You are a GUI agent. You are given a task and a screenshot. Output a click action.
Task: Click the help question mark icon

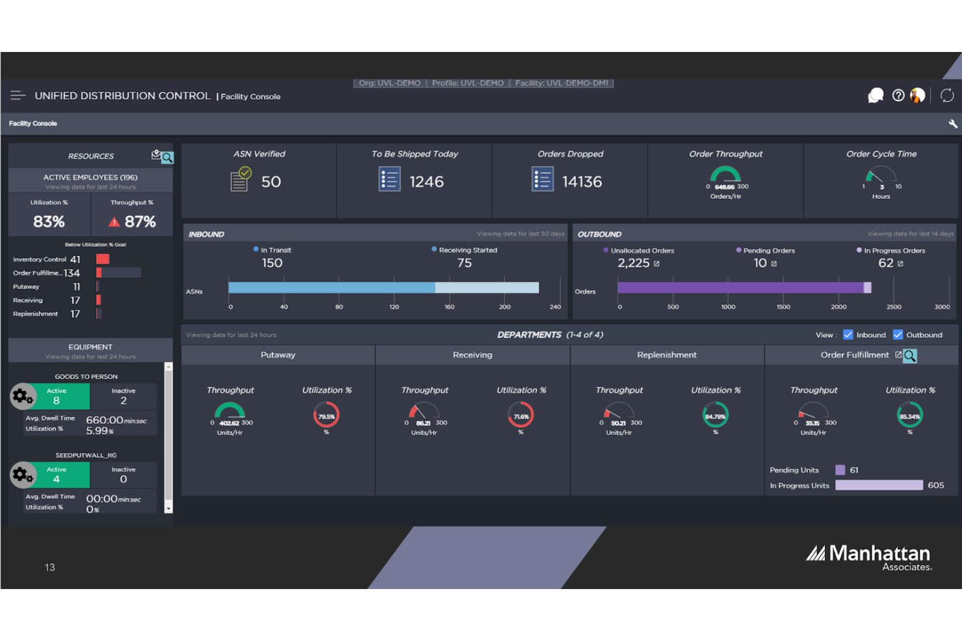(x=898, y=95)
